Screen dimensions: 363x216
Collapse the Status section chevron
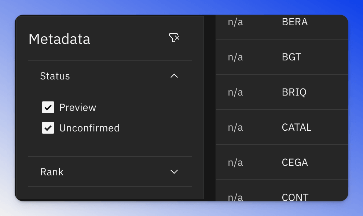click(x=174, y=76)
